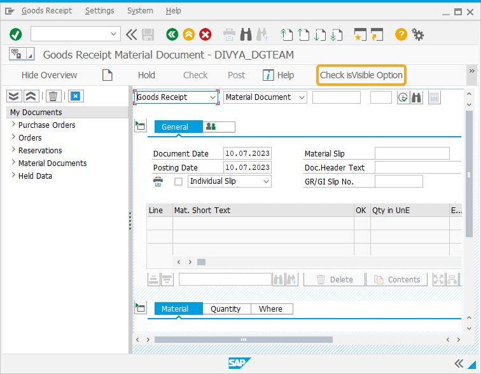Screen dimensions: 481x374
Task: Go to Next Page icon
Action: coord(320,34)
